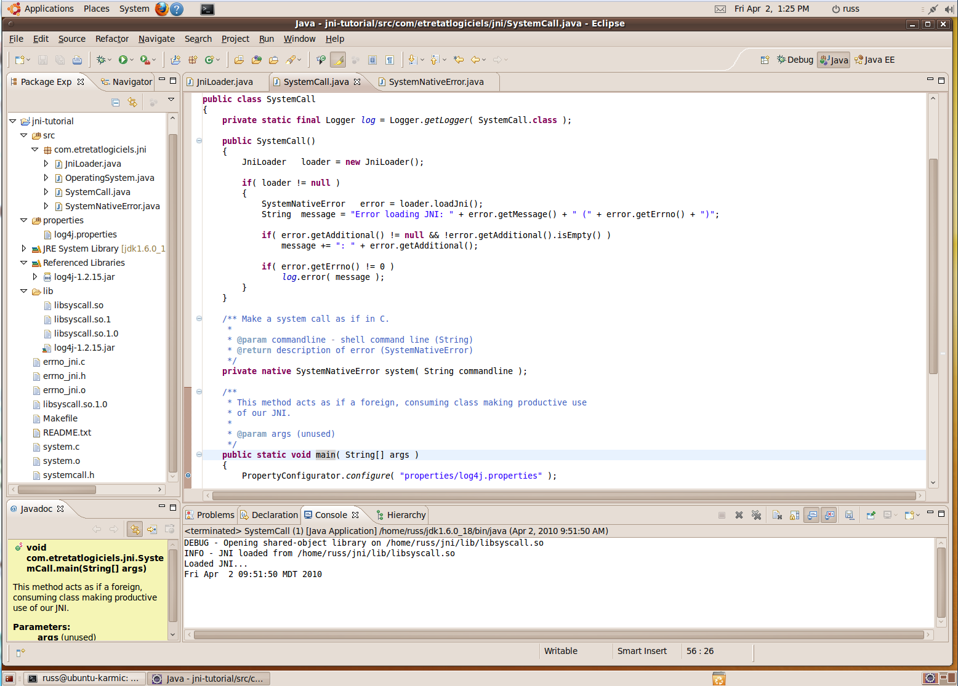This screenshot has width=958, height=686.
Task: Click the volume icon in system tray
Action: click(949, 9)
